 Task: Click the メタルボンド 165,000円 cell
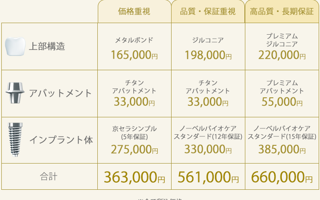[x=134, y=49]
